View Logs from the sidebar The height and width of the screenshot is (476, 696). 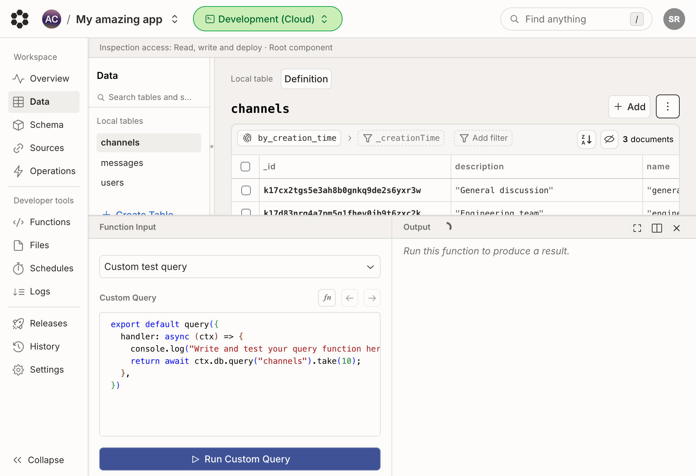[43, 291]
